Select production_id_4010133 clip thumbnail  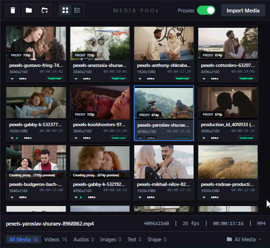click(x=228, y=103)
